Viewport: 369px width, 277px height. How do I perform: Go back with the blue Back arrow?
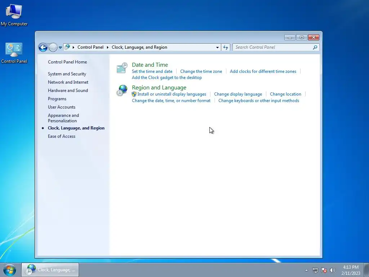43,47
